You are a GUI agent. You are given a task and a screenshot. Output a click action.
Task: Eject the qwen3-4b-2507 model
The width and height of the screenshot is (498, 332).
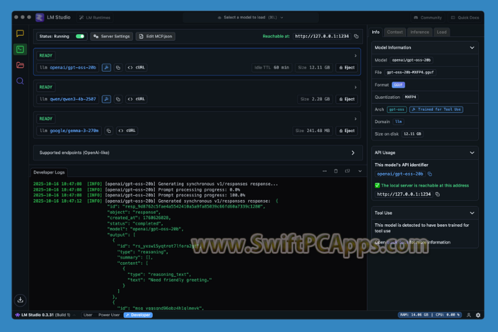pyautogui.click(x=347, y=99)
